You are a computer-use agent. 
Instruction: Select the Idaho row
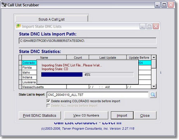point(29,73)
